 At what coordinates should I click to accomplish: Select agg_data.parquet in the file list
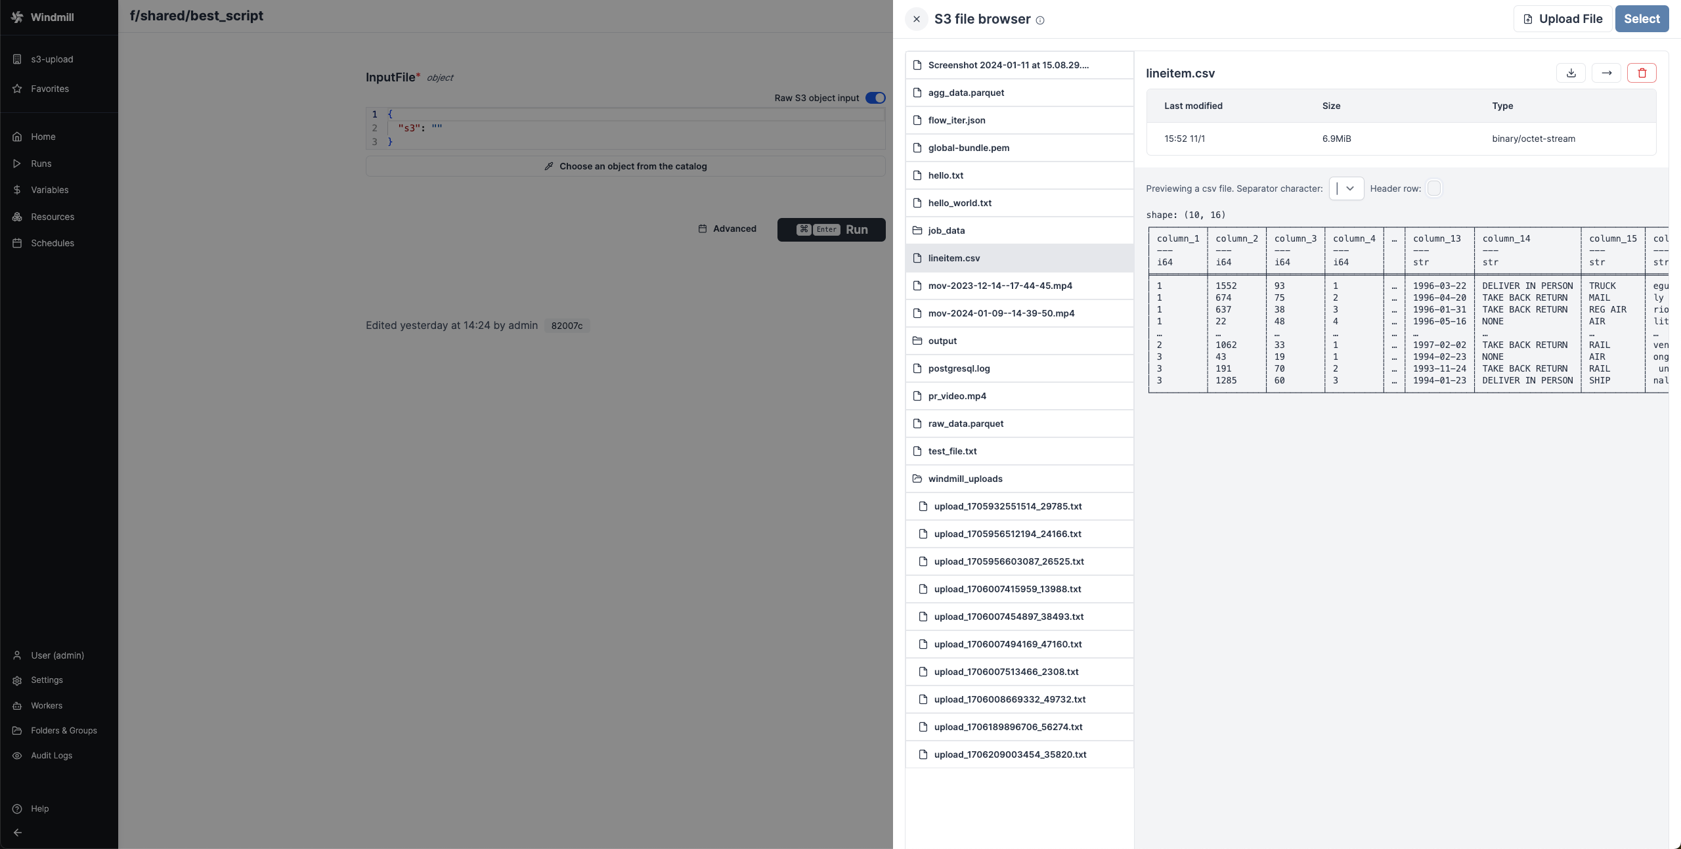pyautogui.click(x=1019, y=93)
